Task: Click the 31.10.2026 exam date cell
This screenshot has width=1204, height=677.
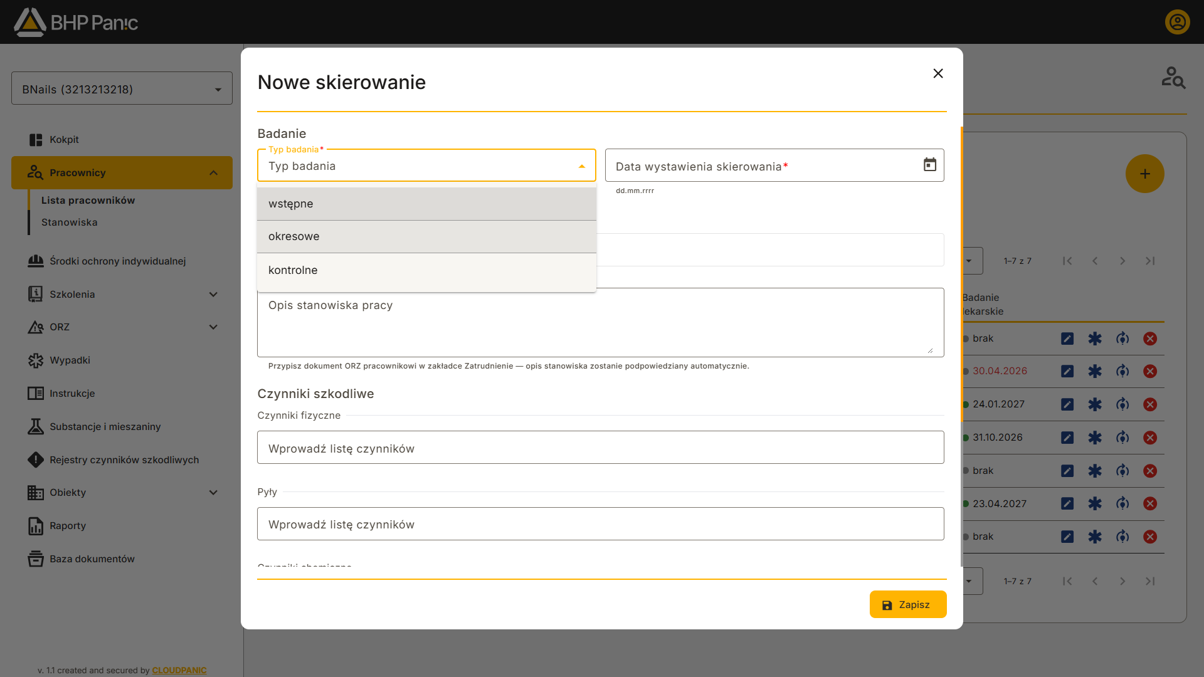Action: [x=997, y=438]
